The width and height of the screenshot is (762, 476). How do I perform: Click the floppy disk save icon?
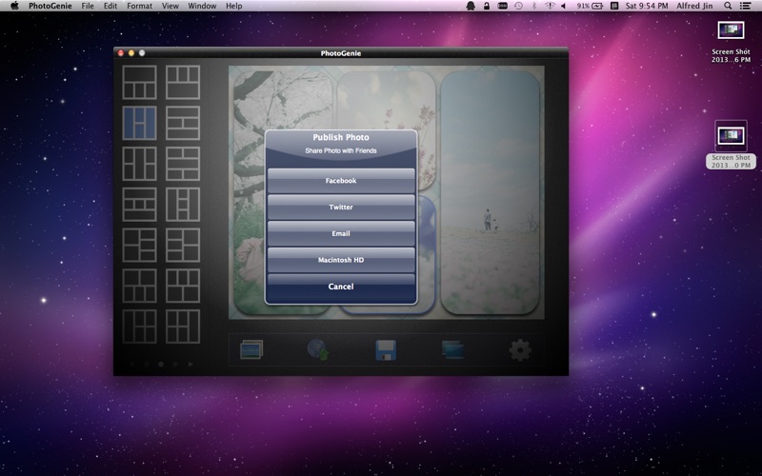(386, 350)
